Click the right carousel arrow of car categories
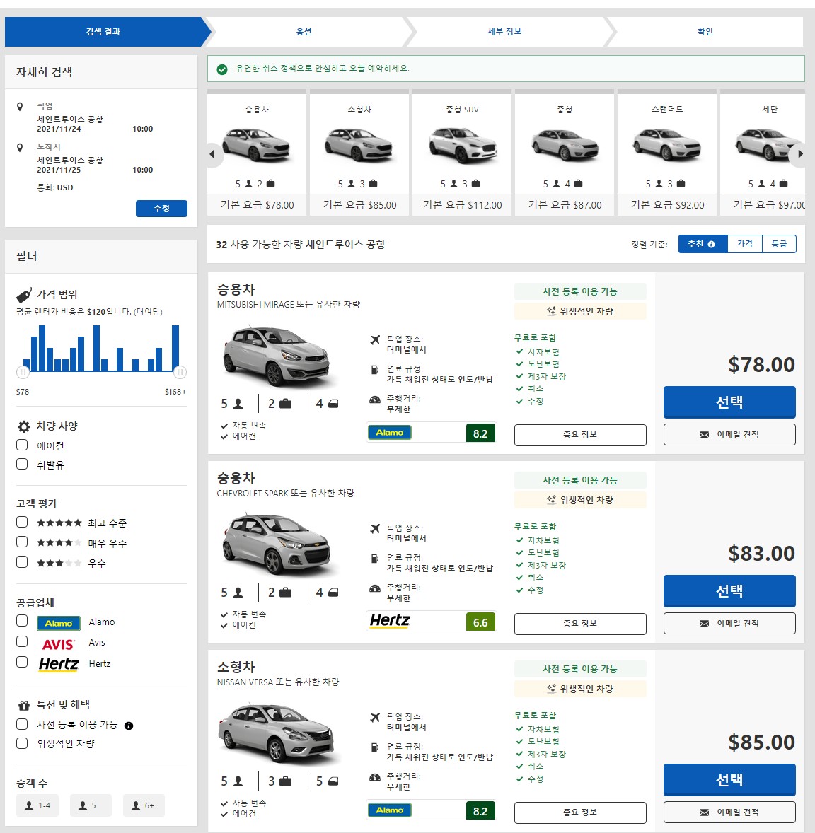This screenshot has height=833, width=815. click(800, 155)
